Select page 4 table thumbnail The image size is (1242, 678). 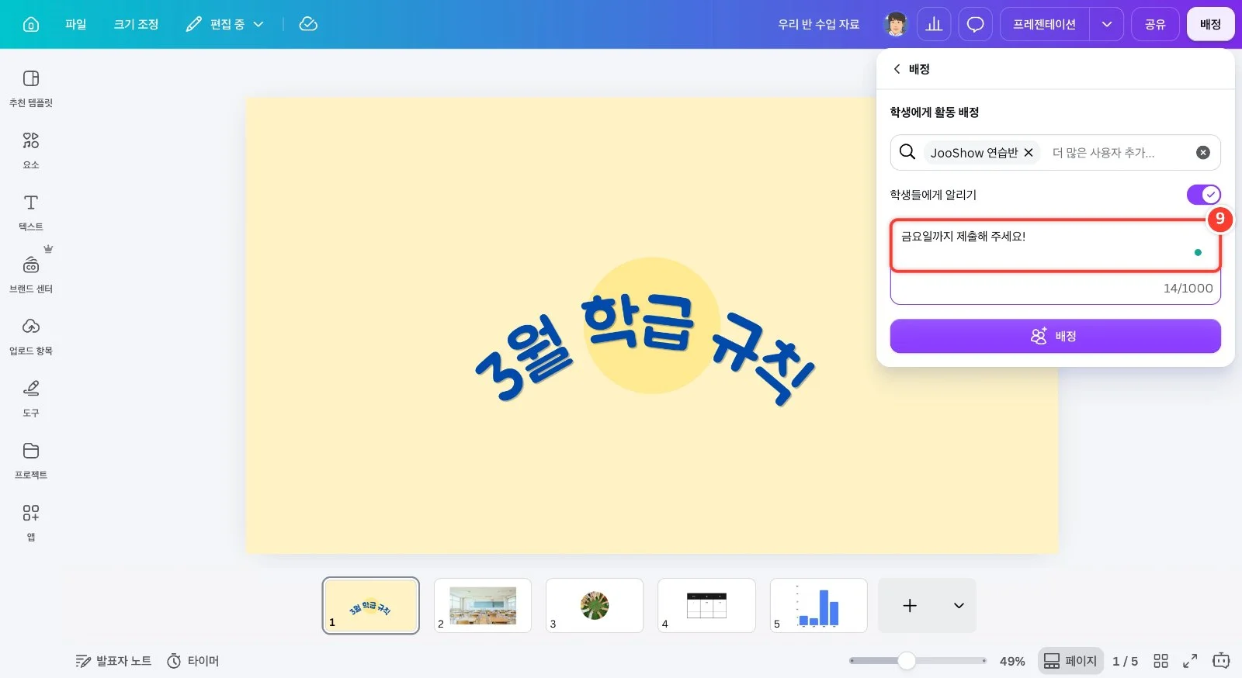706,606
